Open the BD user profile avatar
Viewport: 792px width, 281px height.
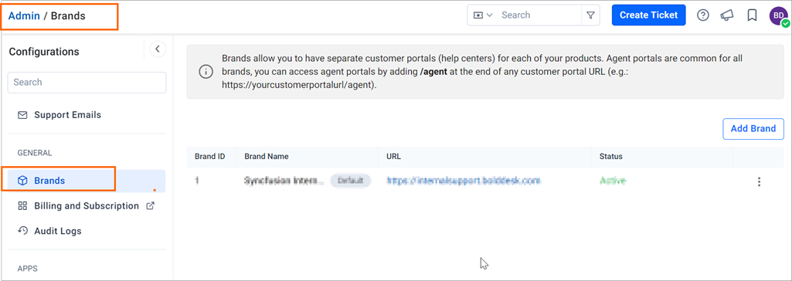coord(779,15)
